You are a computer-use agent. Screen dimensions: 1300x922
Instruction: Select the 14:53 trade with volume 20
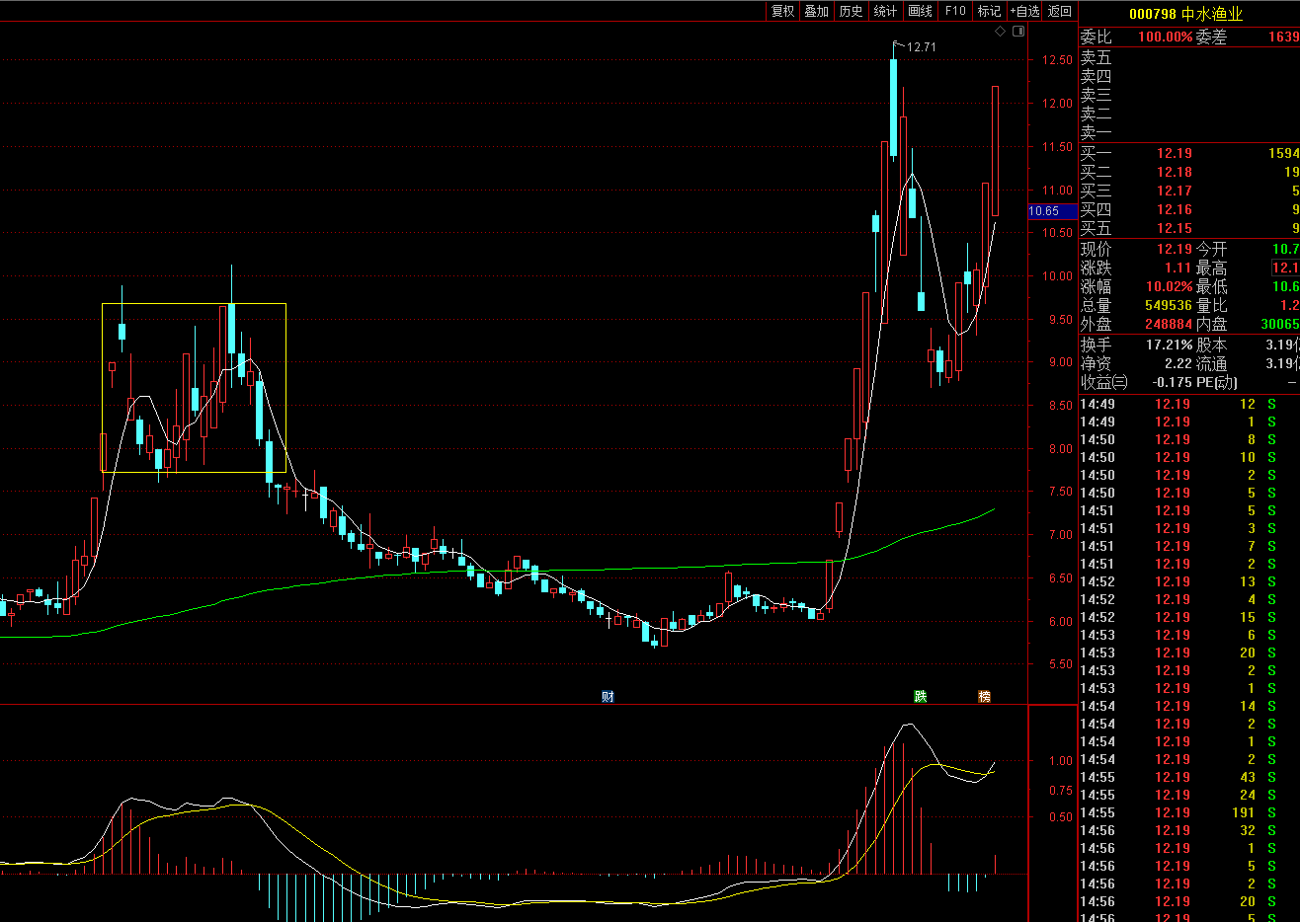[1189, 653]
